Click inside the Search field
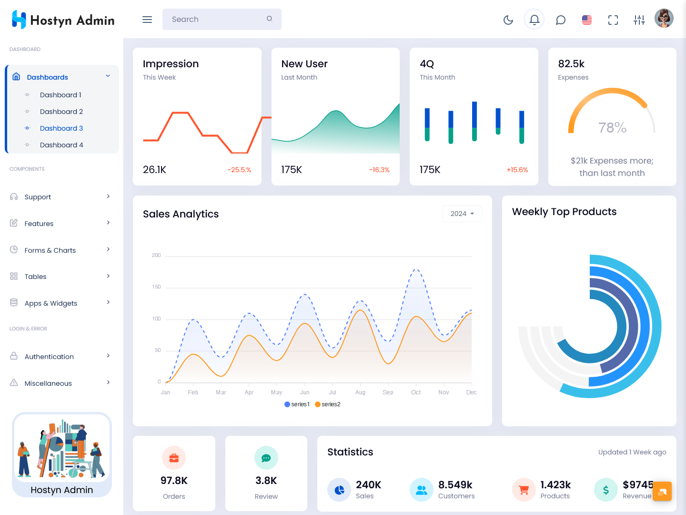 coord(217,20)
